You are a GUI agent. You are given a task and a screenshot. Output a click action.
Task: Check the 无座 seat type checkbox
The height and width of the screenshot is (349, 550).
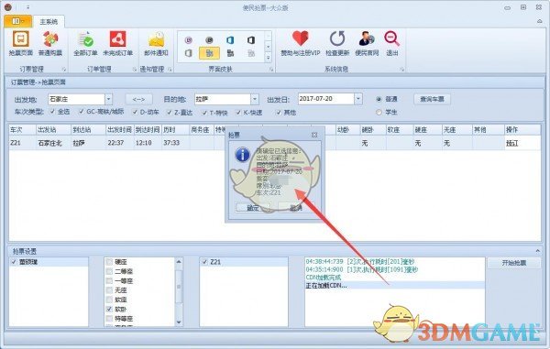tap(109, 290)
